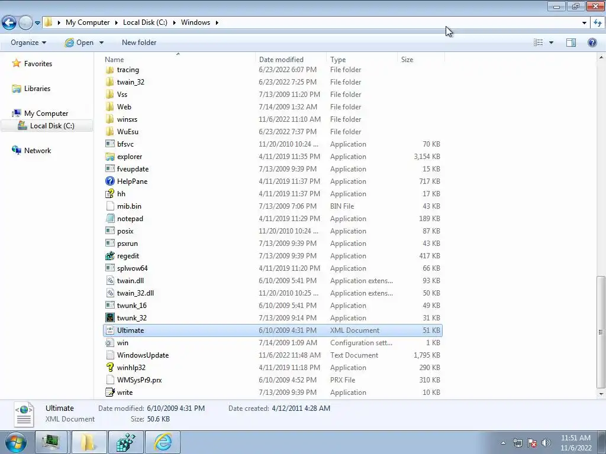The image size is (606, 454).
Task: Go back using the Back arrow button
Action: point(9,22)
